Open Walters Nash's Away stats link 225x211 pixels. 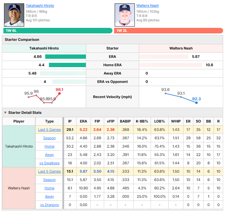click(49, 196)
